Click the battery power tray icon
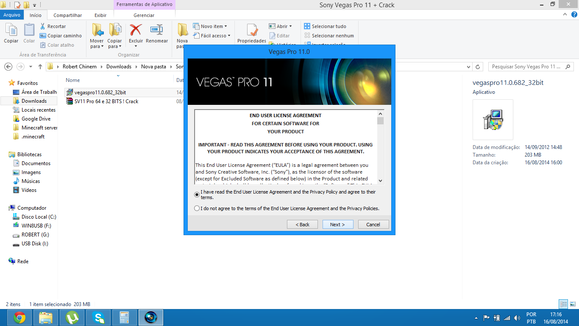This screenshot has width=579, height=326. [497, 318]
